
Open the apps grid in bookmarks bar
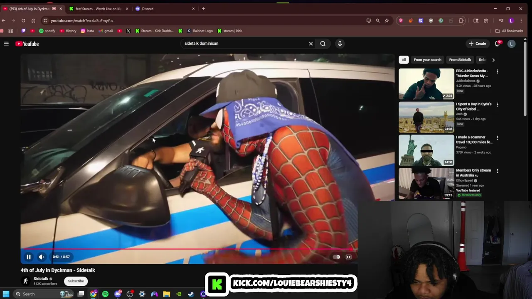[11, 31]
